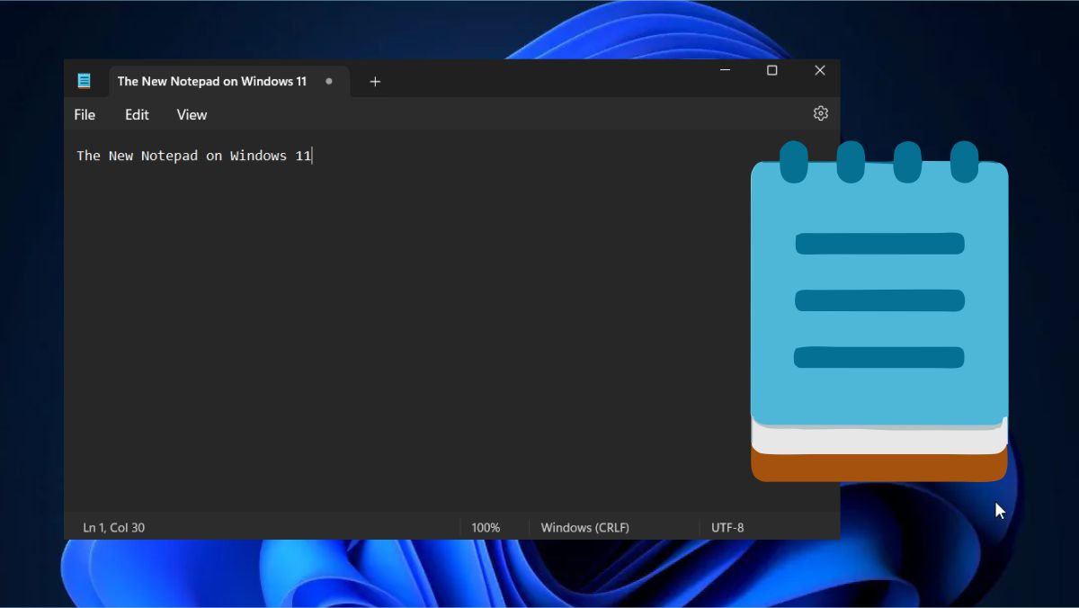Open a new tab with the plus icon
Image resolution: width=1079 pixels, height=608 pixels.
[x=375, y=81]
